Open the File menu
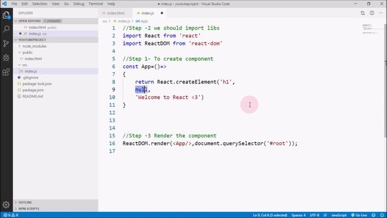The image size is (387, 218). click(14, 4)
